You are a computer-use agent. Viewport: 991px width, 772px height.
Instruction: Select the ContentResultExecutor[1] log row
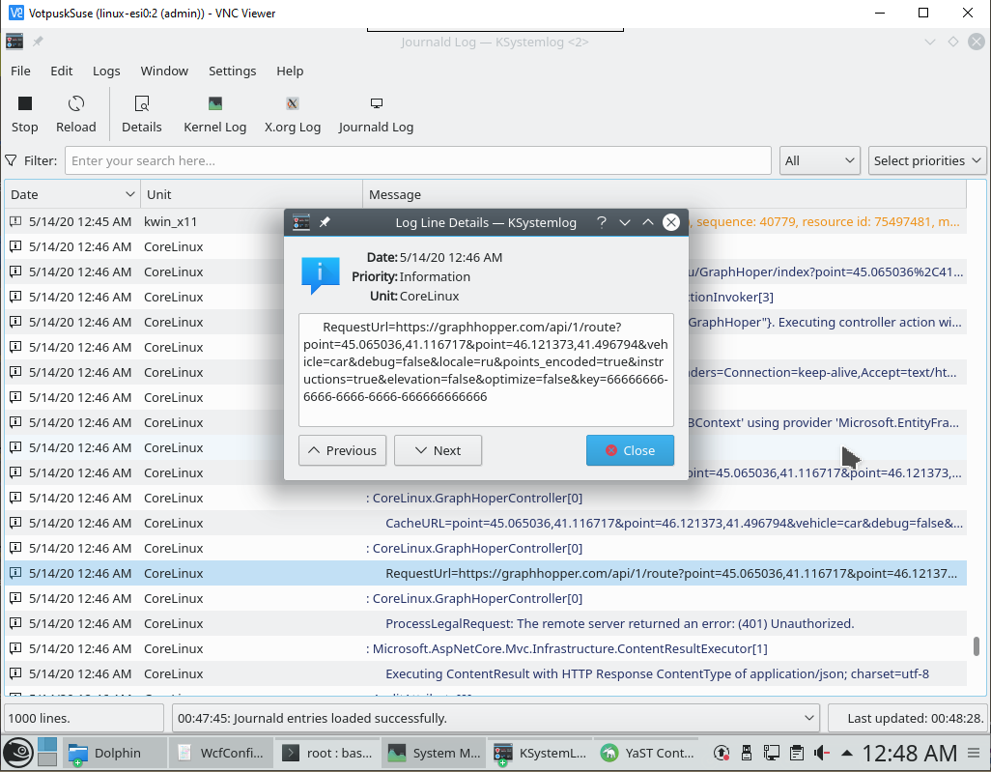coord(486,648)
